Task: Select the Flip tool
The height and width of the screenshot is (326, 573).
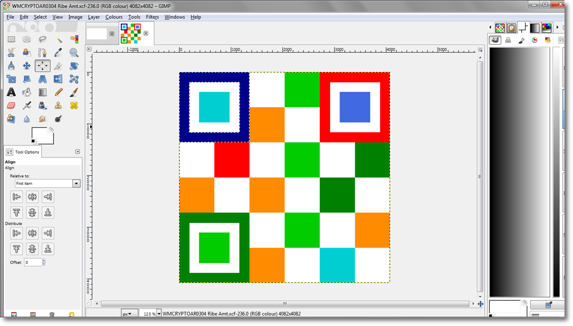Action: (x=58, y=79)
